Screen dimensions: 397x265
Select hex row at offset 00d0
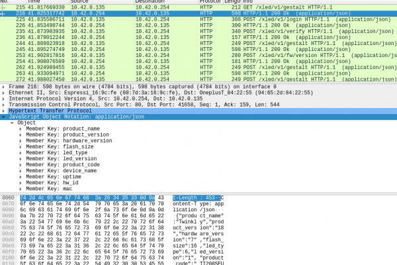(x=92, y=240)
